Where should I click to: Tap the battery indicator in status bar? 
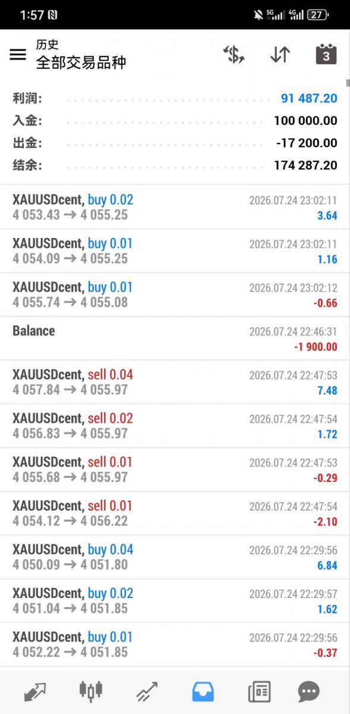click(x=318, y=15)
